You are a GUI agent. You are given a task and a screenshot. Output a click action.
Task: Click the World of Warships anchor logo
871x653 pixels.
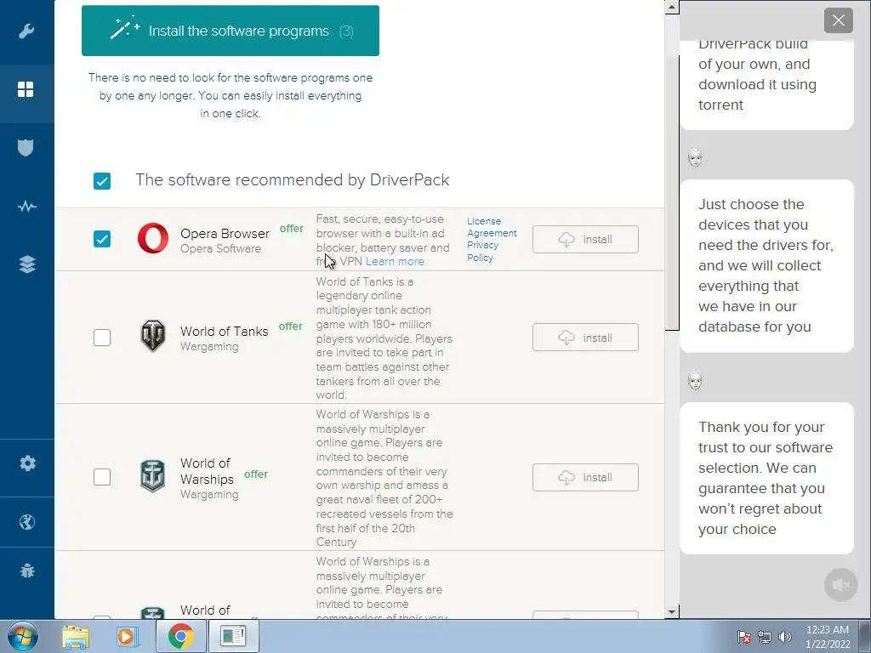[x=153, y=476]
